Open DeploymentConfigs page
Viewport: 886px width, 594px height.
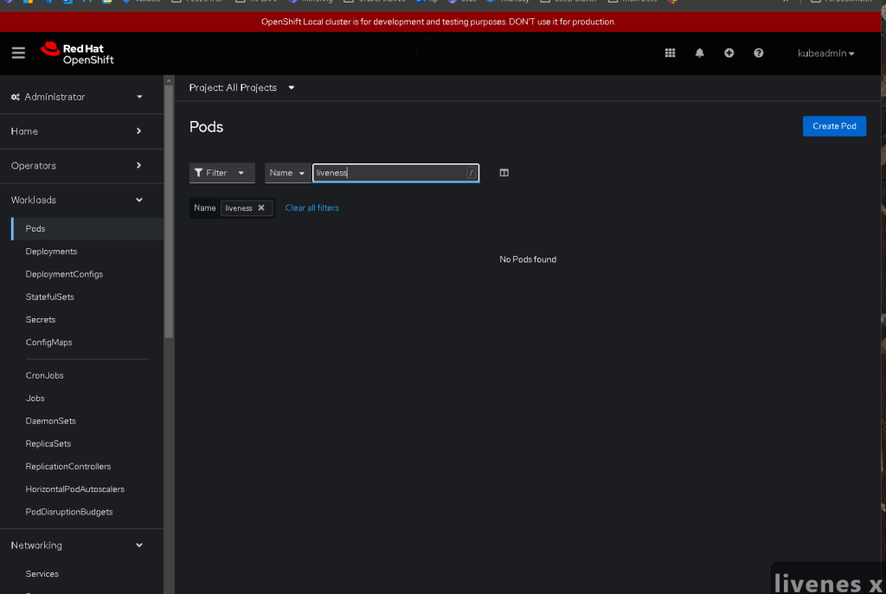(x=64, y=274)
